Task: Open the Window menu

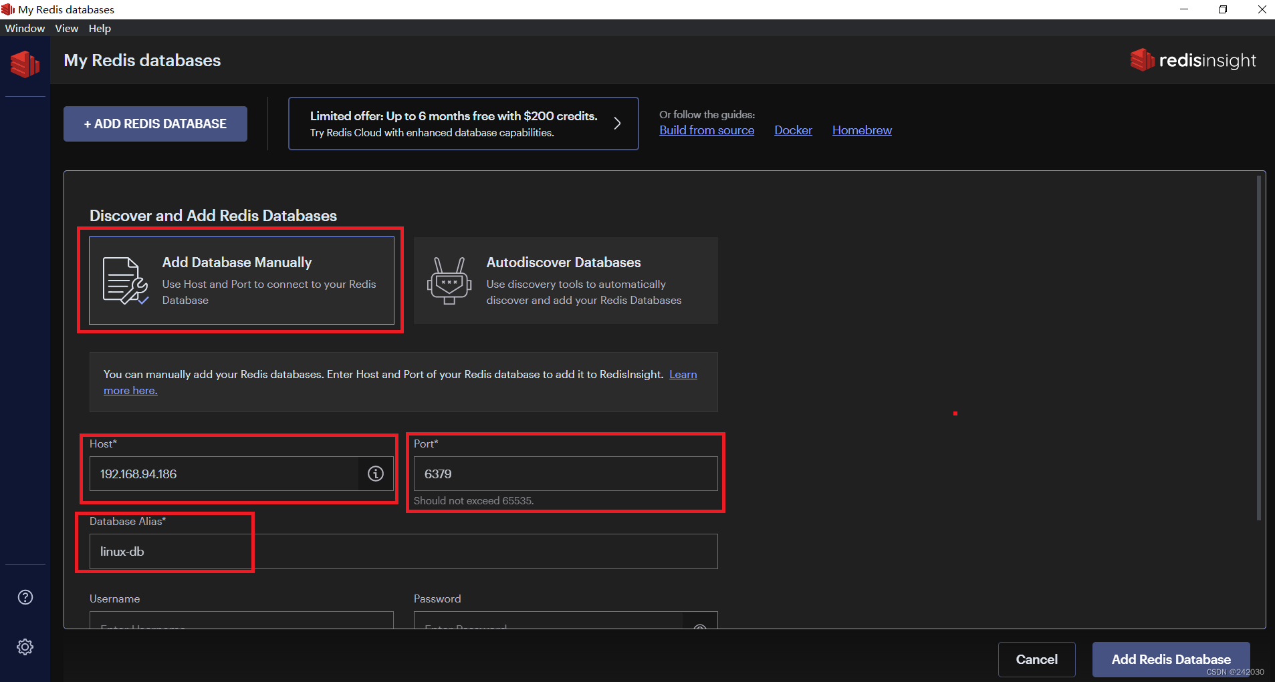Action: tap(25, 28)
